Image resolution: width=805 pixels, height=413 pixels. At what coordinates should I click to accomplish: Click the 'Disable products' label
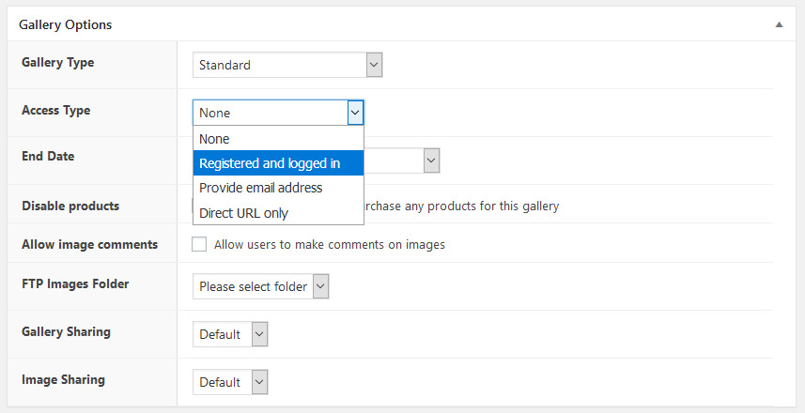pos(70,206)
